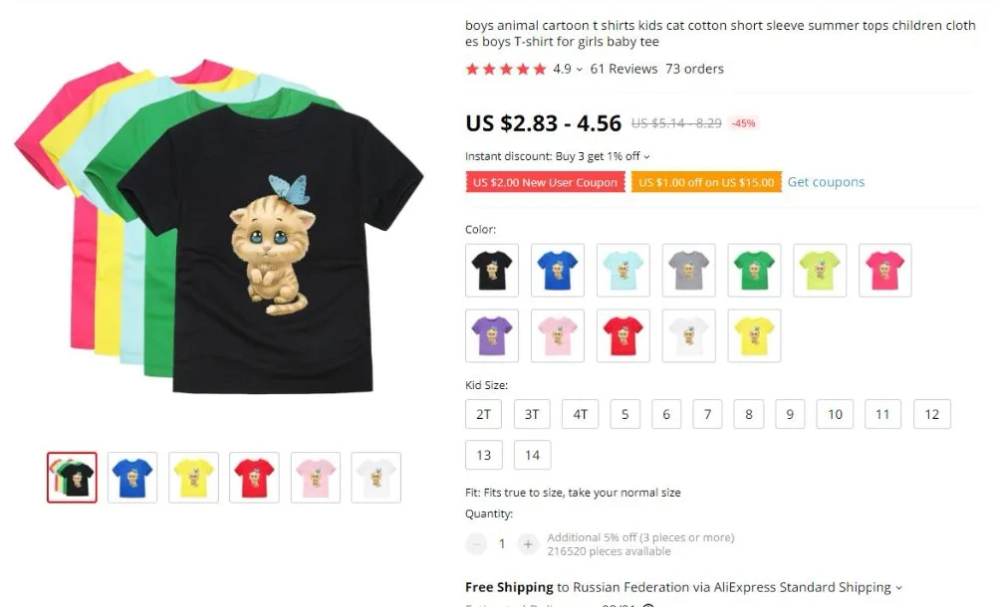Show the white shirt gallery thumbnail
Screen dimensions: 996x607
(376, 478)
